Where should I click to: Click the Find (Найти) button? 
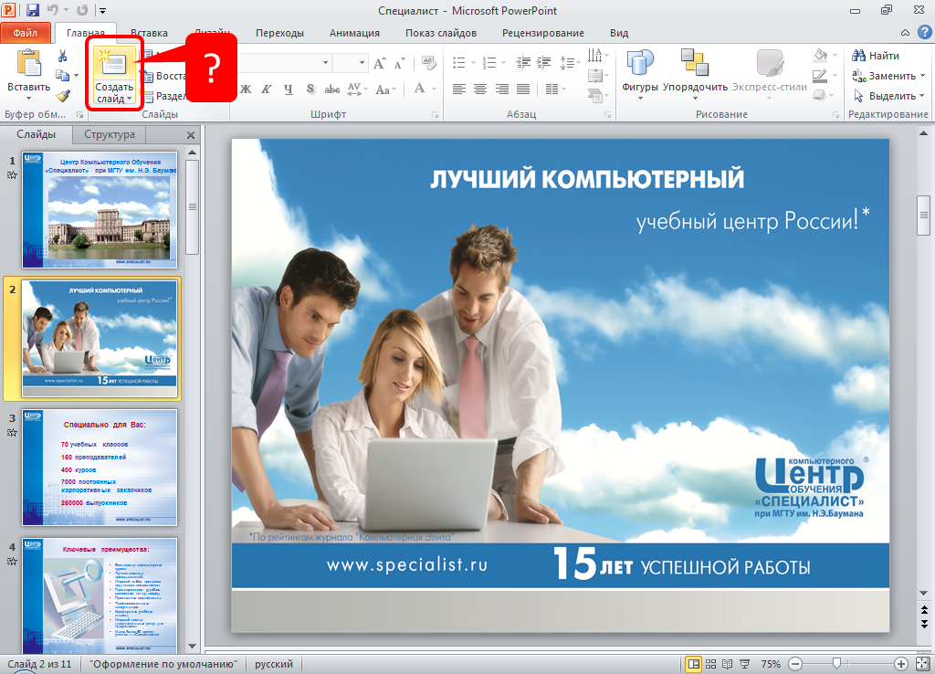pyautogui.click(x=876, y=56)
